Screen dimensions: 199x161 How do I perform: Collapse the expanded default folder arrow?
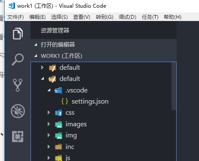(43, 78)
